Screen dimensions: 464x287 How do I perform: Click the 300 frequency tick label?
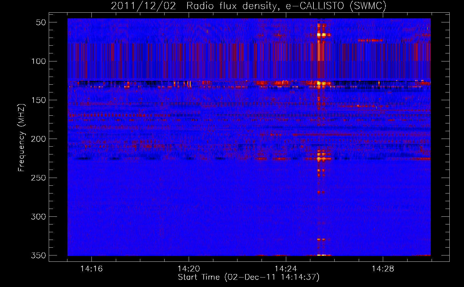coord(39,217)
